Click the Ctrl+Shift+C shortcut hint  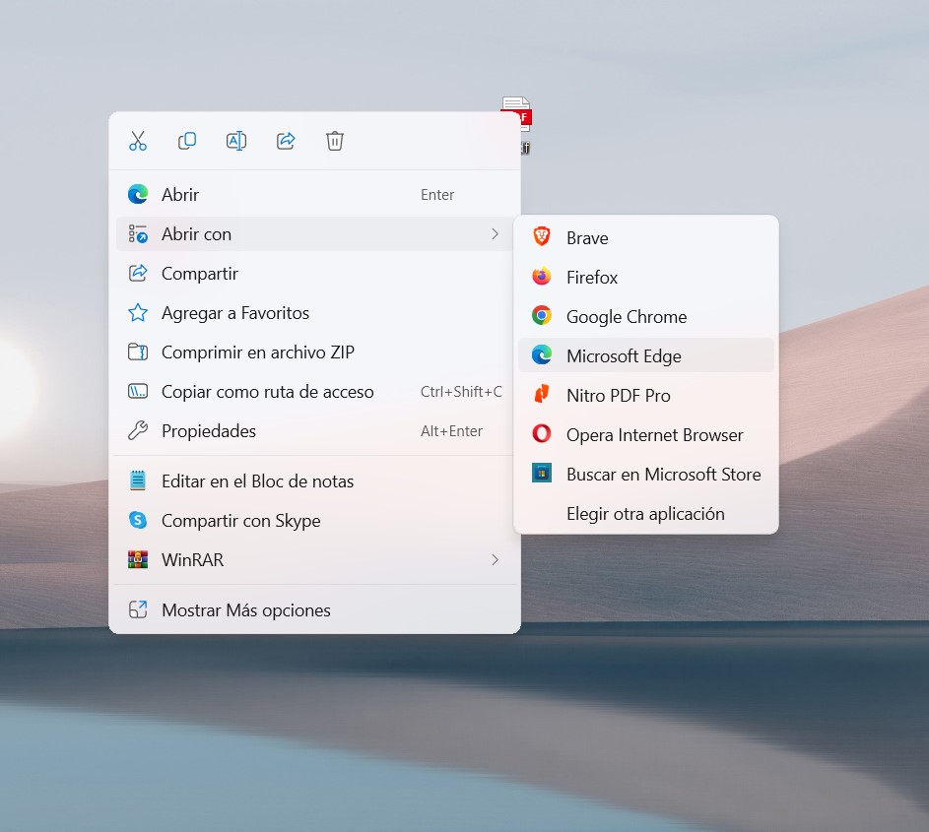[461, 392]
